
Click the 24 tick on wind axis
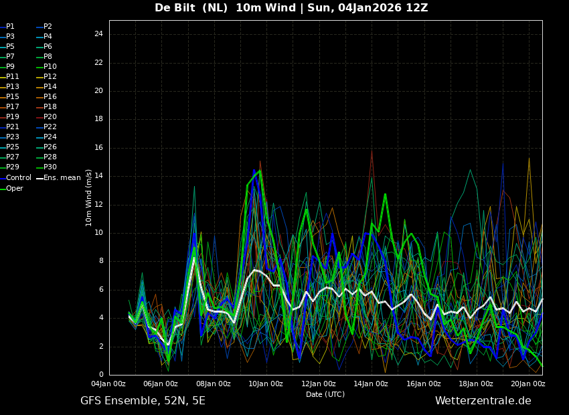pyautogui.click(x=98, y=34)
